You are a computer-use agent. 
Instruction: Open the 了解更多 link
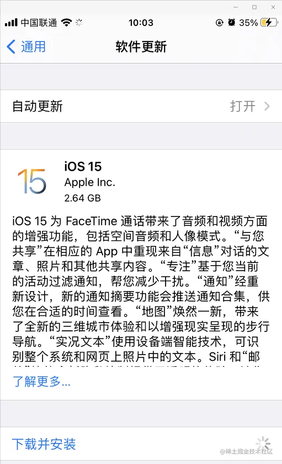[x=41, y=382]
